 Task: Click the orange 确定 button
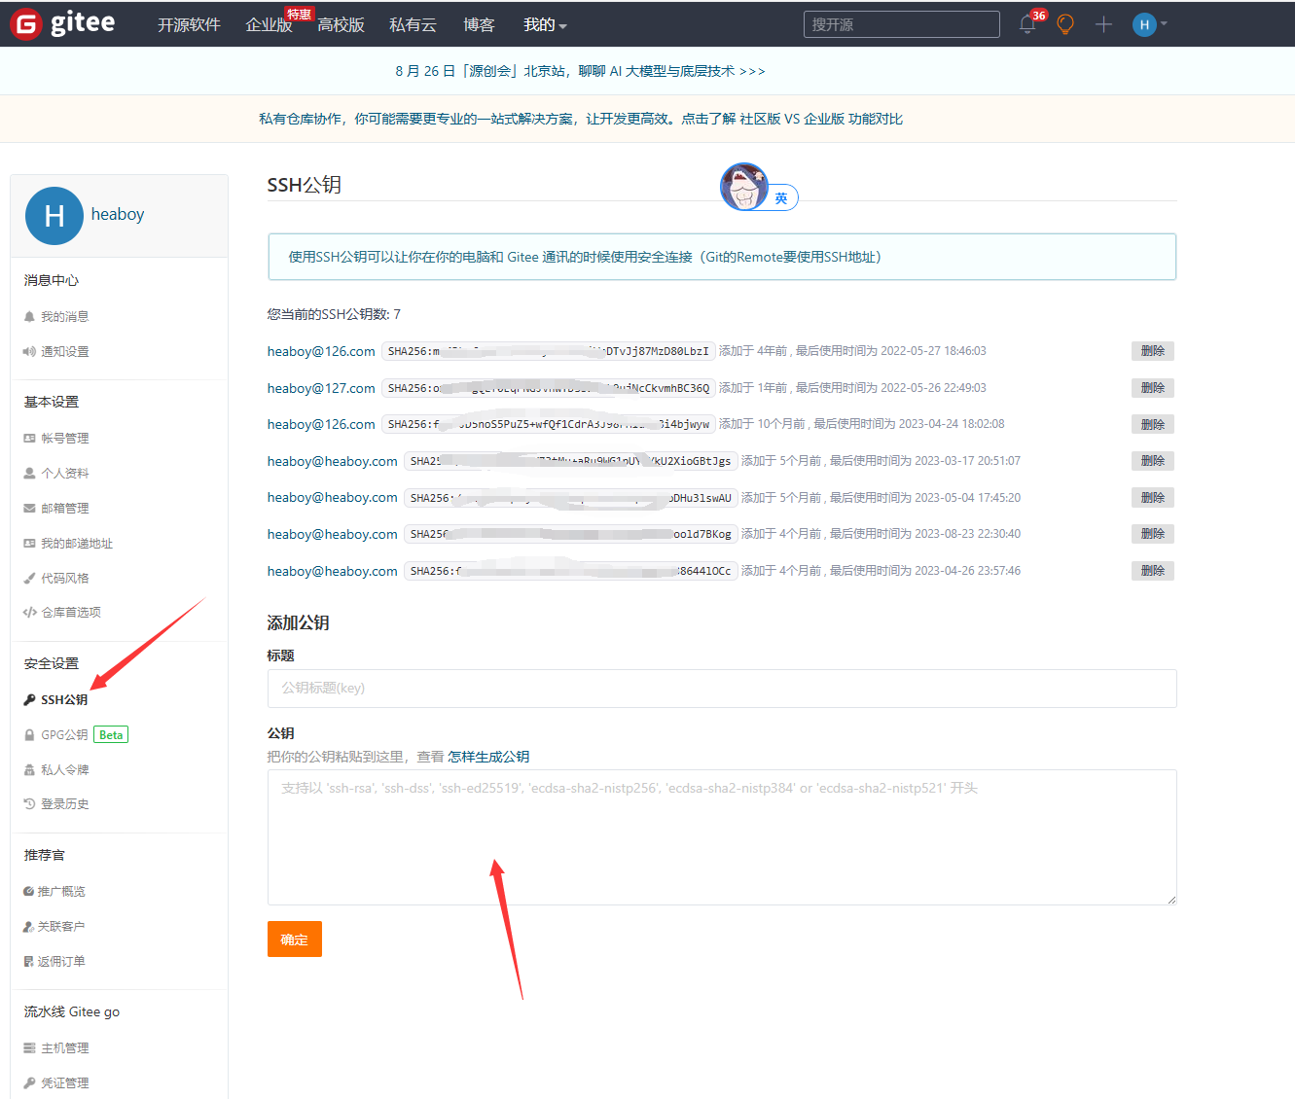(x=294, y=939)
